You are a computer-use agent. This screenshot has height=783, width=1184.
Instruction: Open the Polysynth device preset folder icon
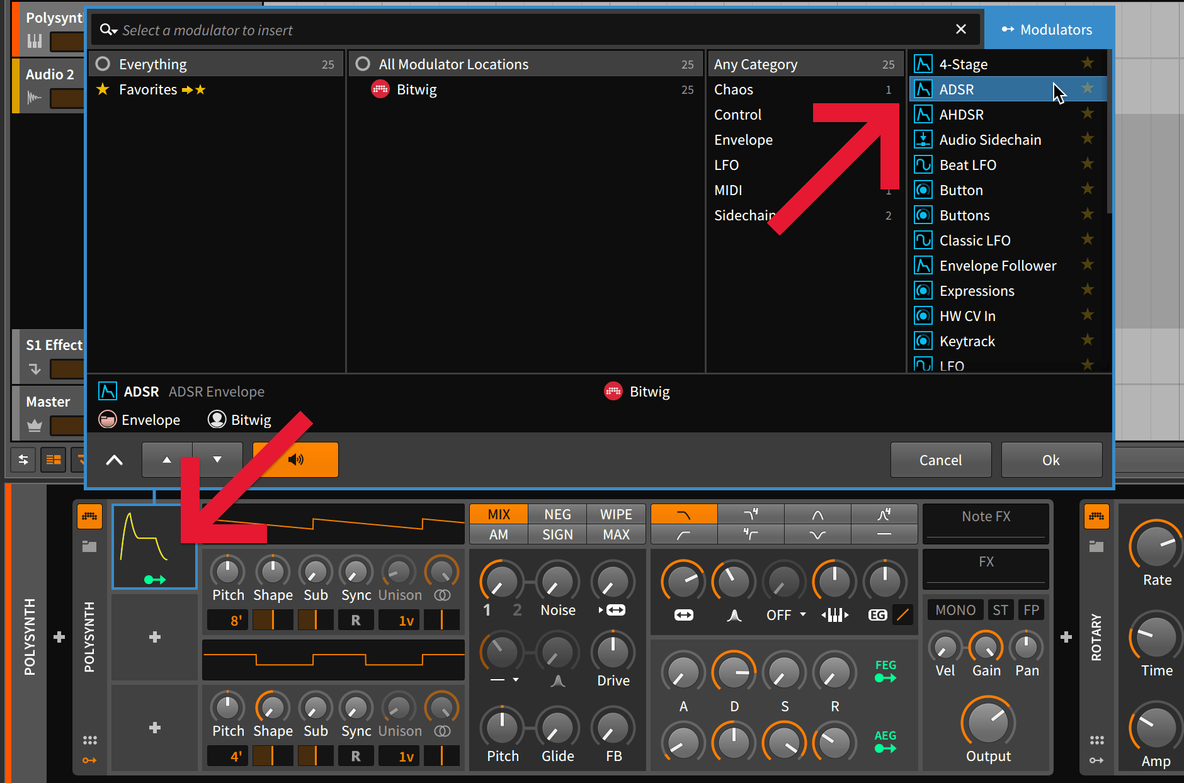90,546
